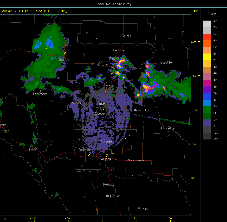The width and height of the screenshot is (227, 222).
Task: Click the Airdrie city label
Action: click(x=106, y=142)
